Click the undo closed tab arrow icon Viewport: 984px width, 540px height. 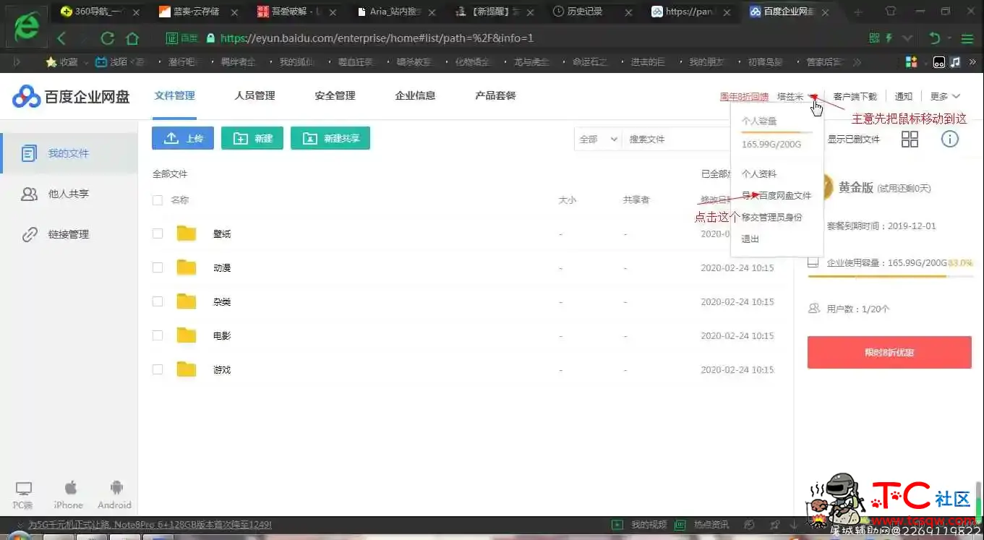(935, 38)
